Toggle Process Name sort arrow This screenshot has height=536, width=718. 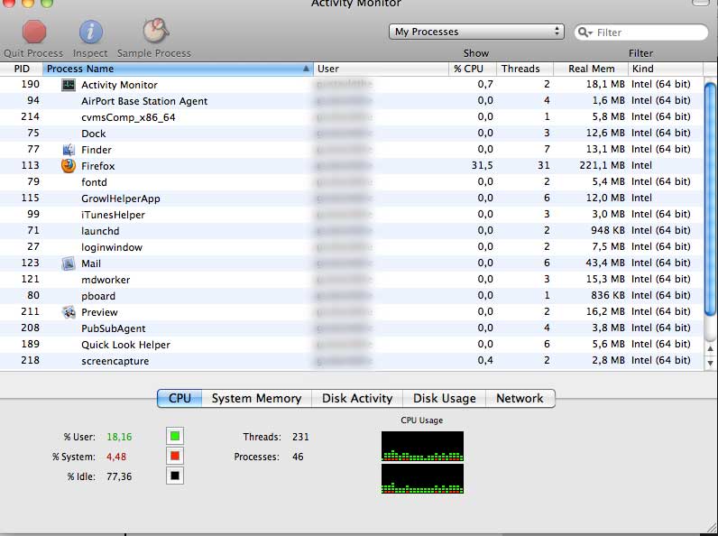click(x=306, y=69)
